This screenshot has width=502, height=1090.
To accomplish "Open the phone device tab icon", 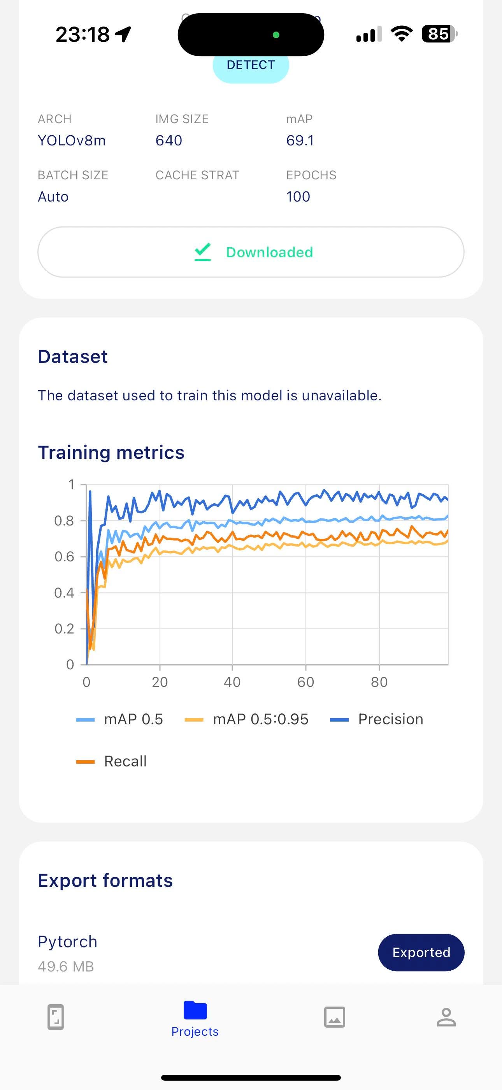I will click(55, 1017).
